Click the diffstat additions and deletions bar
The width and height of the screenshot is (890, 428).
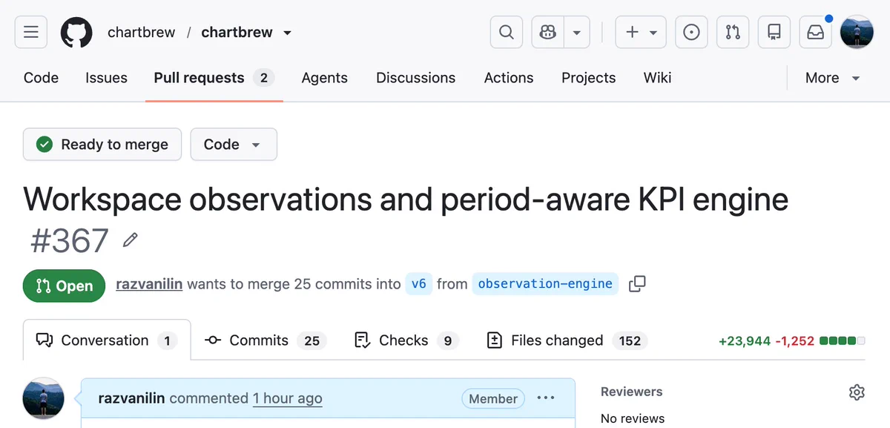(792, 341)
